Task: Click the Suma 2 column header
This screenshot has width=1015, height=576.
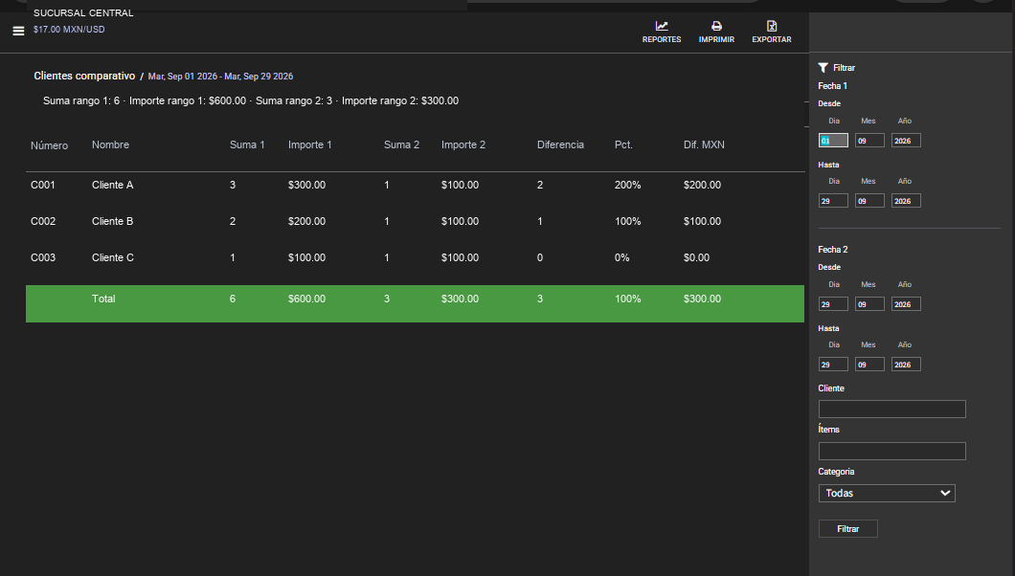Action: point(401,144)
